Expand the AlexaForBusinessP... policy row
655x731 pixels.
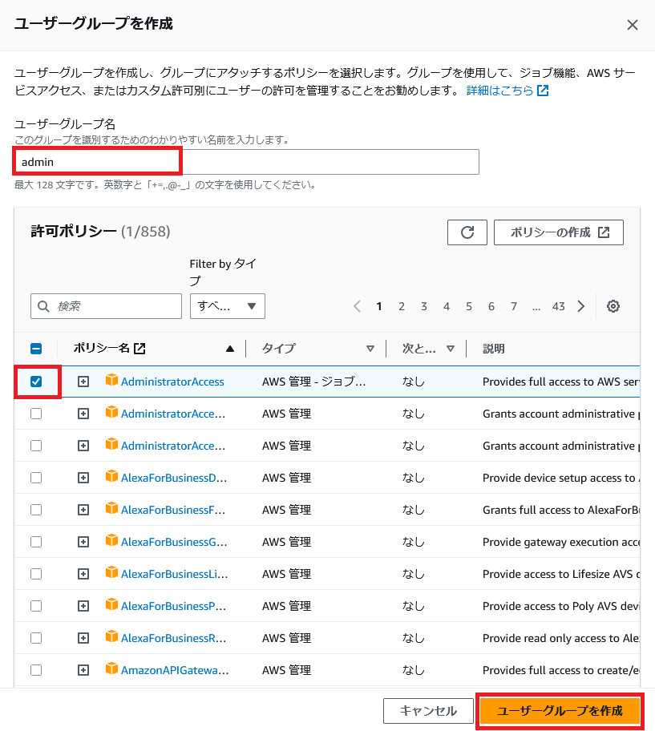[x=83, y=606]
